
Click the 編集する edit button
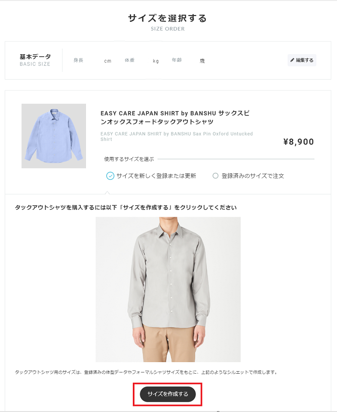[302, 60]
